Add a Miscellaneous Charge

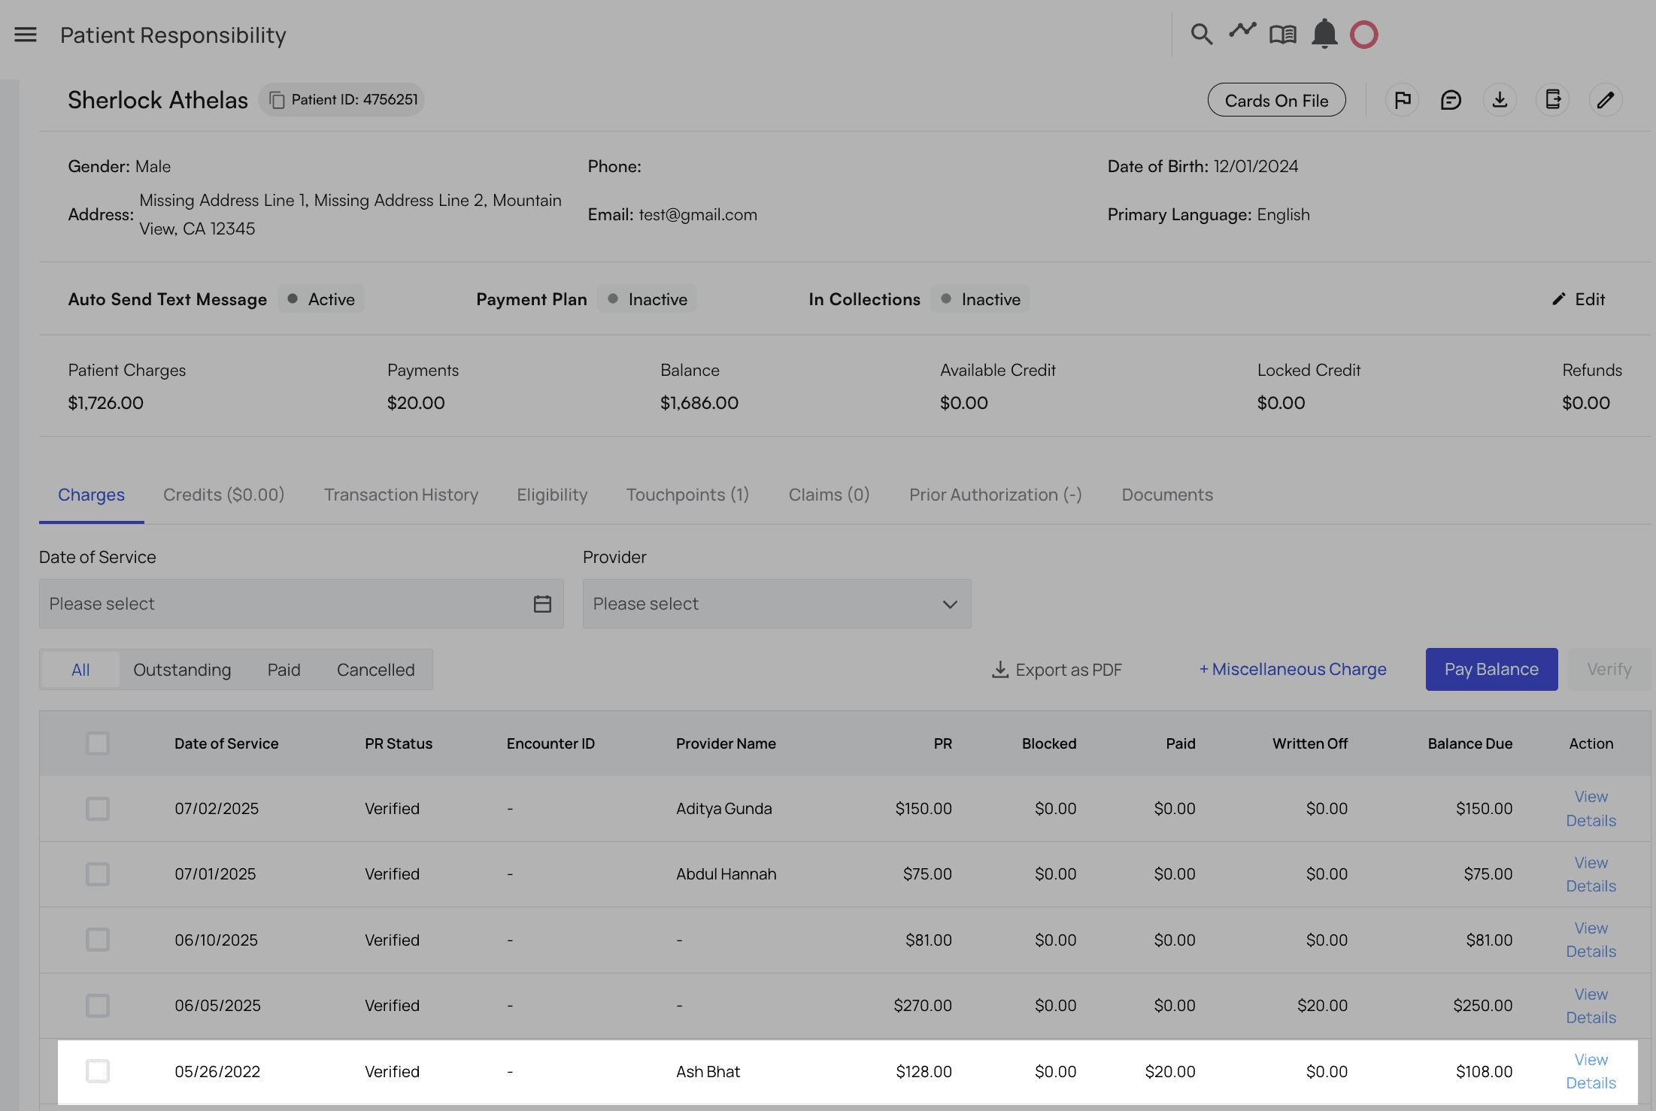[x=1293, y=669]
